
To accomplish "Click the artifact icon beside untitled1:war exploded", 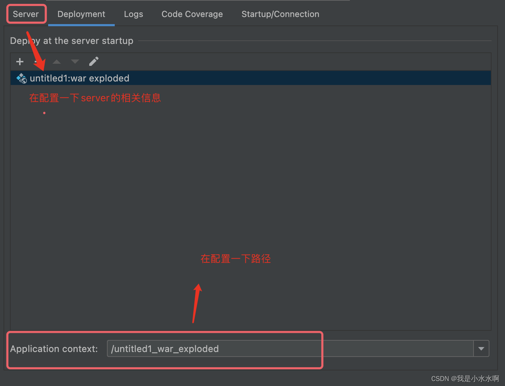I will tap(22, 78).
